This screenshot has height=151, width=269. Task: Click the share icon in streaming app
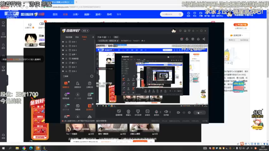click(204, 39)
